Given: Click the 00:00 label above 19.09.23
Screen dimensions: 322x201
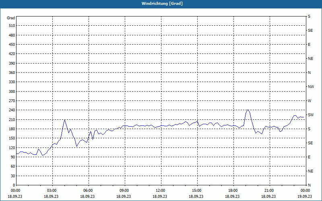Looking at the screenshot, I should [306, 191].
